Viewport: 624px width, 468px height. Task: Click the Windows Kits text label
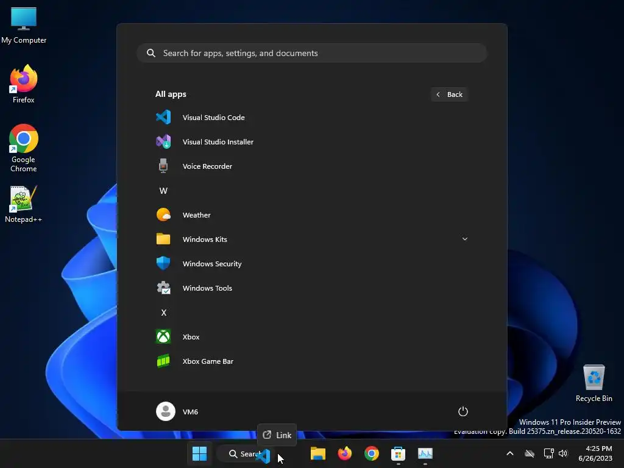tap(205, 239)
